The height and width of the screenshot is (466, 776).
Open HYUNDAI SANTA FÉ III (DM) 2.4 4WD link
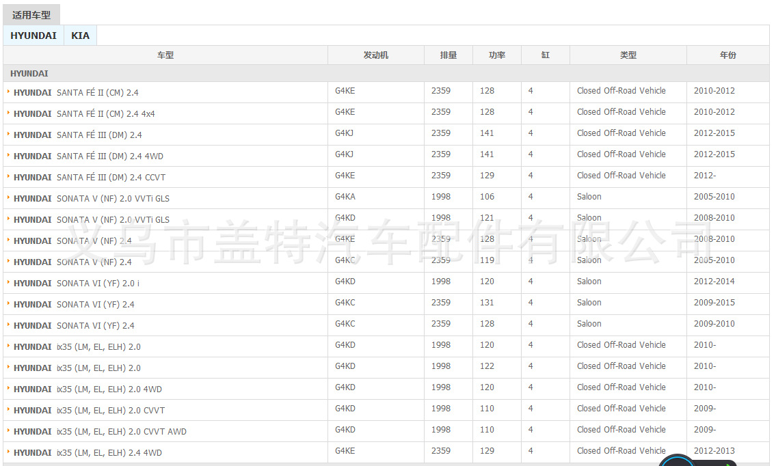tap(88, 156)
